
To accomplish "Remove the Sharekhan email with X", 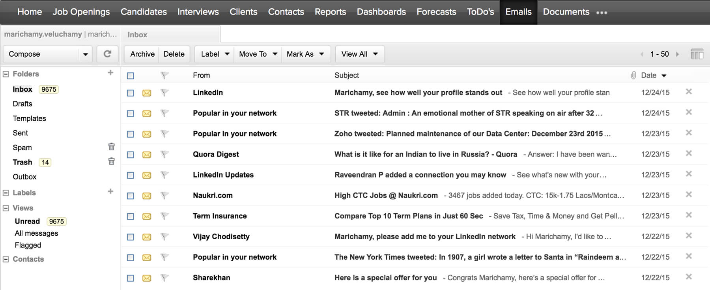I will pos(689,277).
